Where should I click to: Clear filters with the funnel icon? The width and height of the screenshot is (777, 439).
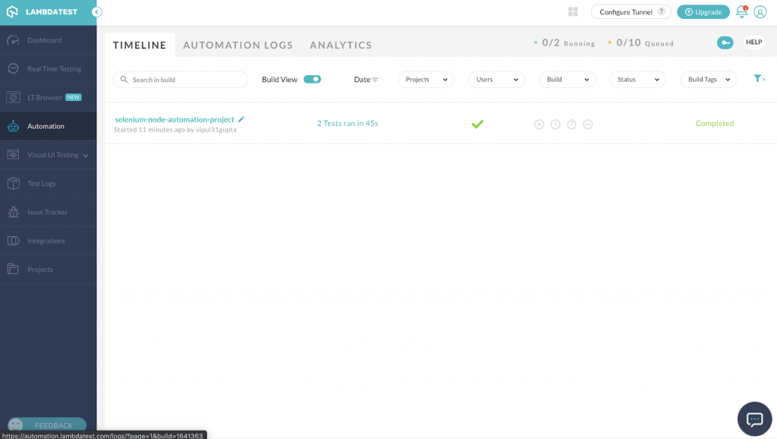click(759, 78)
